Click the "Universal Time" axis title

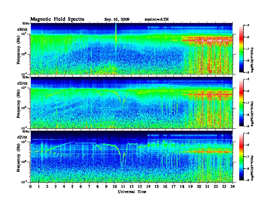(132, 192)
